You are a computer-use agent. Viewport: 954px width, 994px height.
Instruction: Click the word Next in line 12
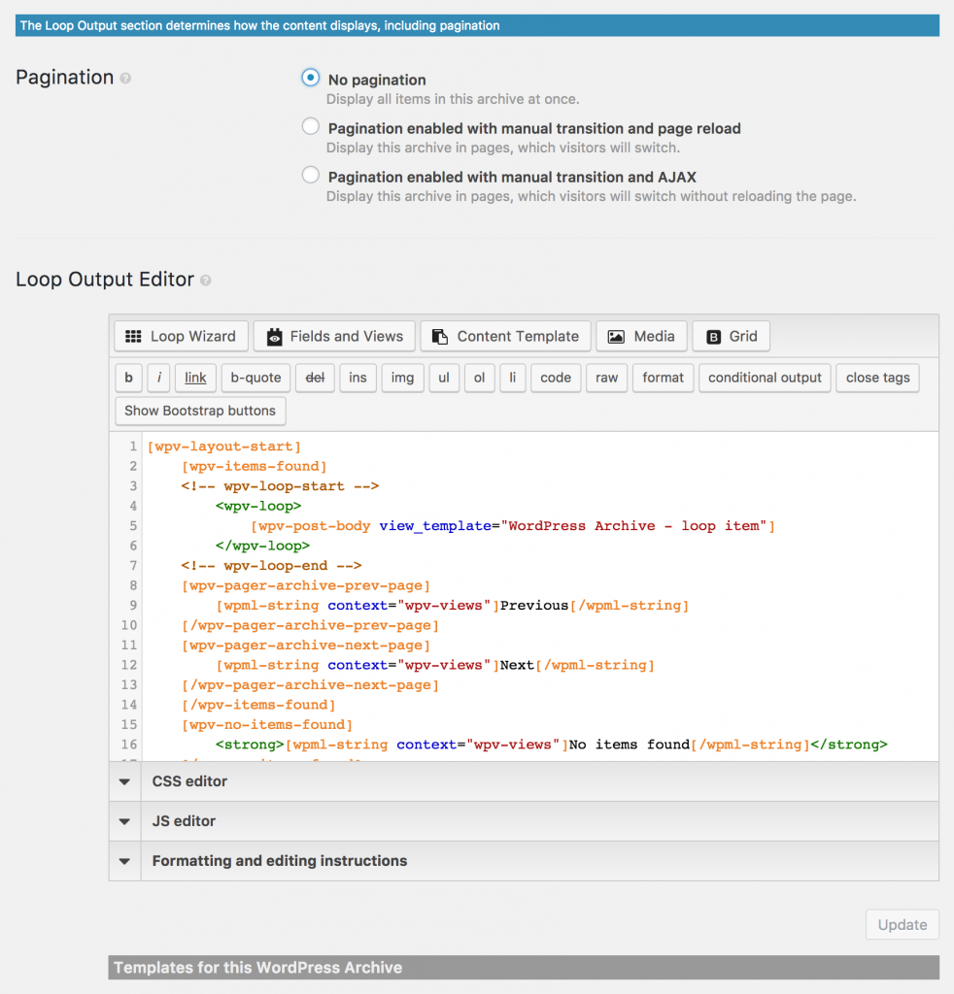coord(517,665)
